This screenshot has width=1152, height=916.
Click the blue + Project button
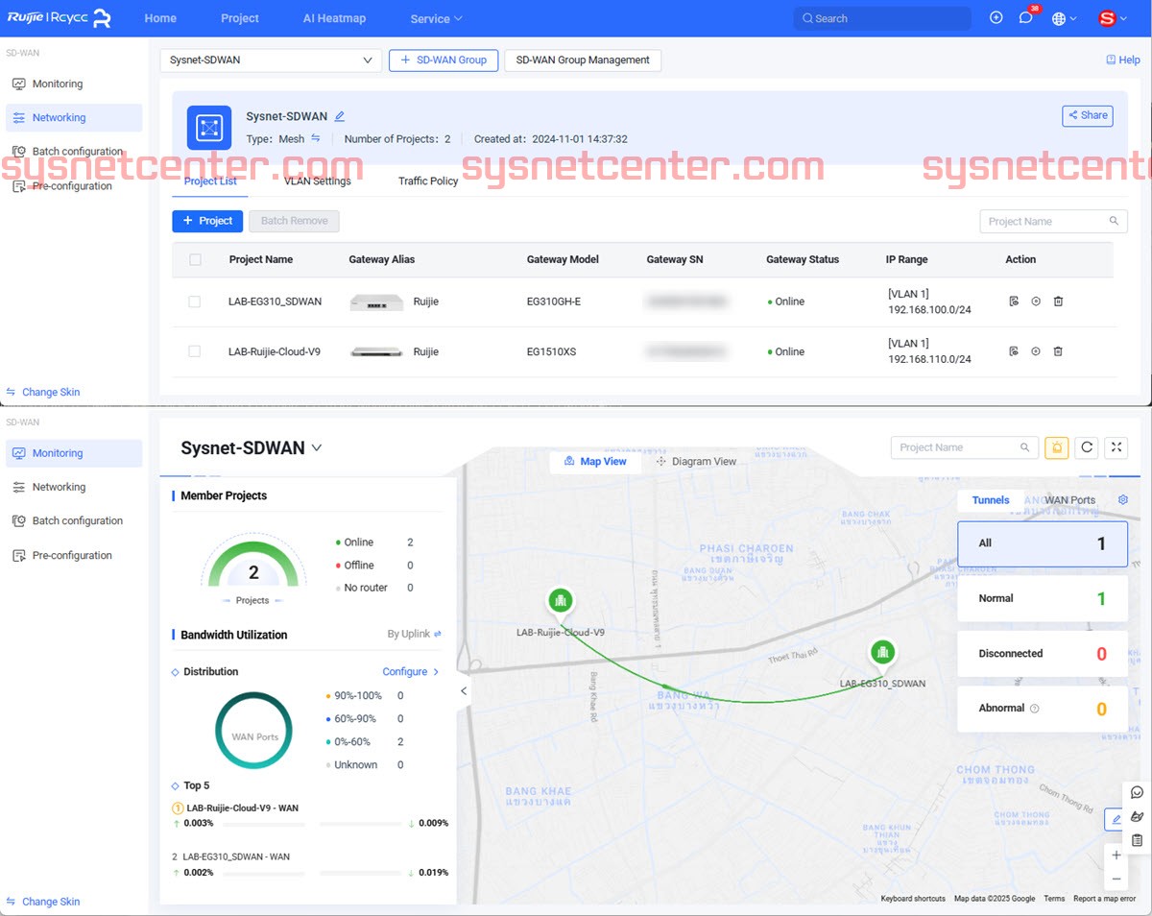tap(207, 221)
